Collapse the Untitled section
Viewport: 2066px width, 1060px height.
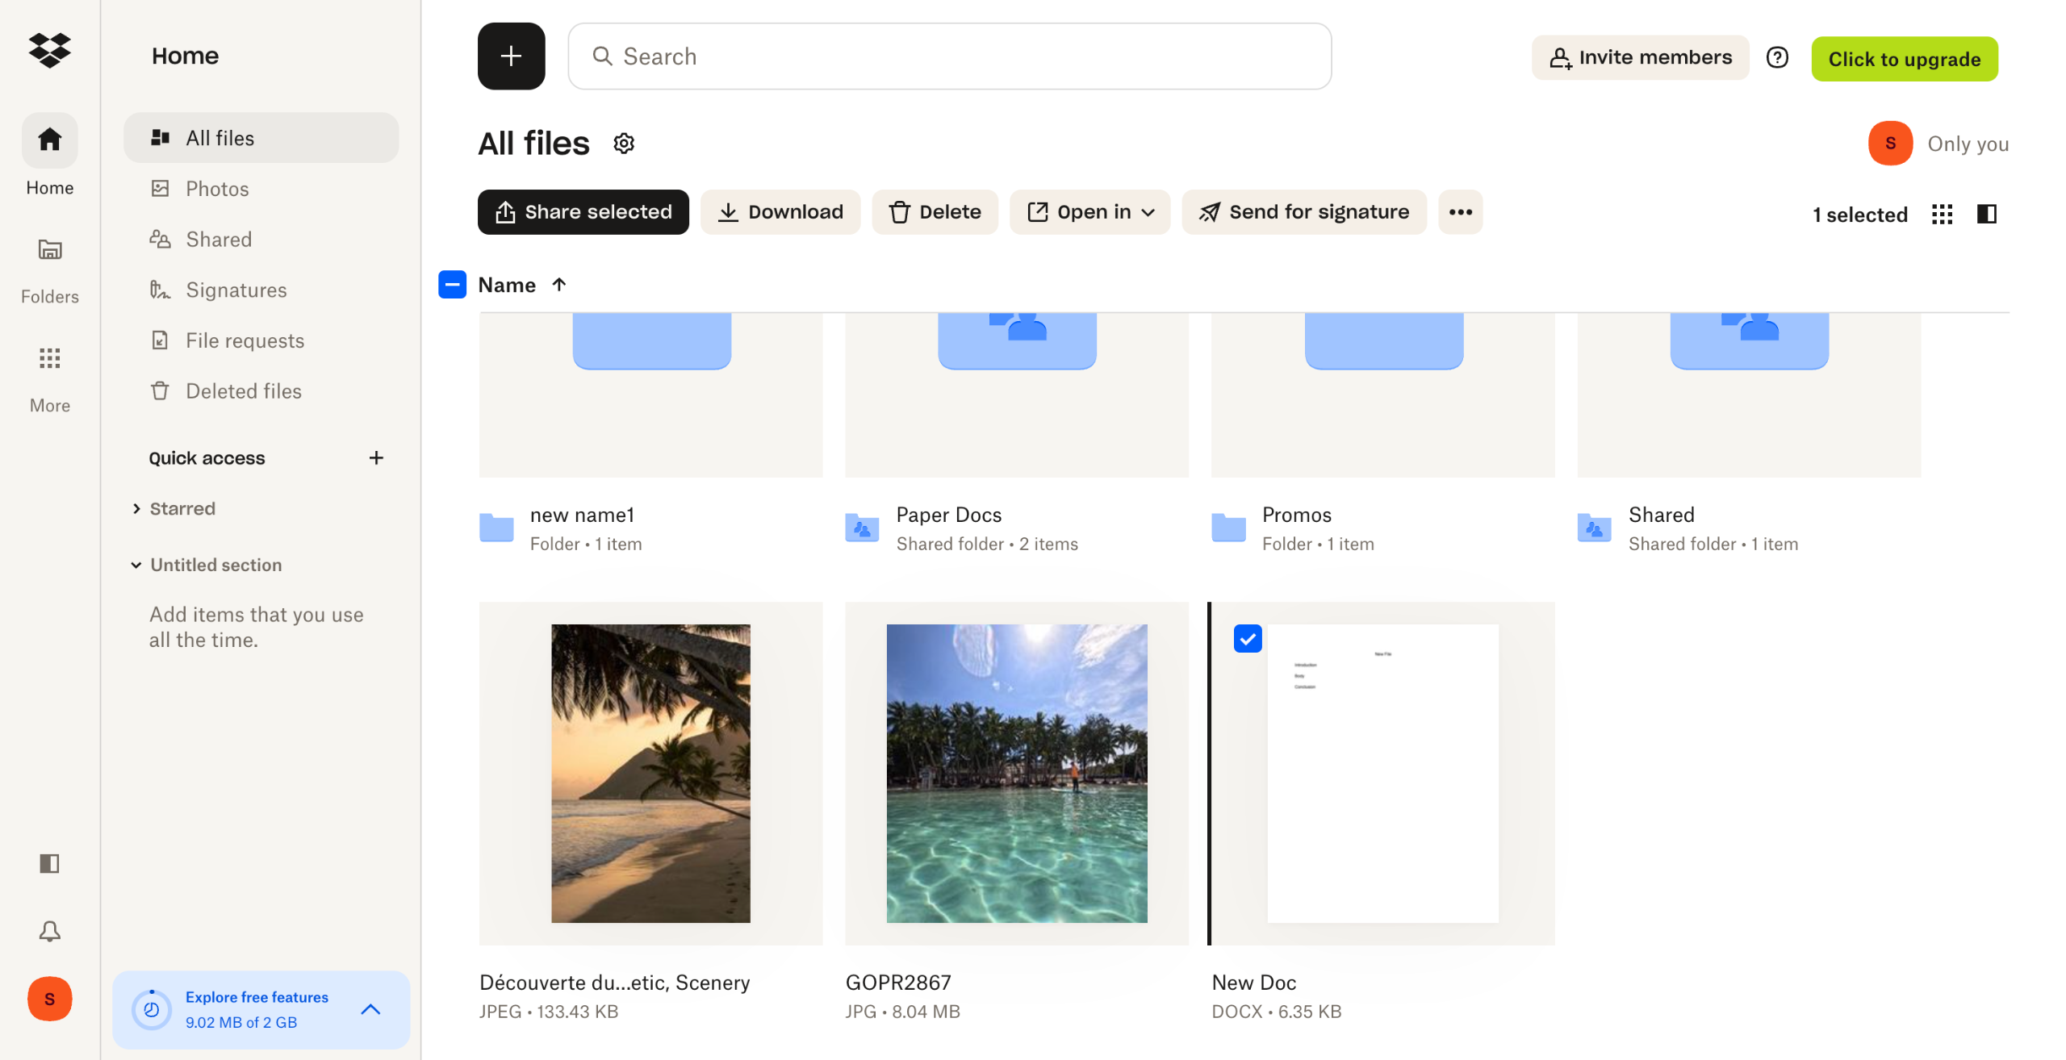(136, 565)
